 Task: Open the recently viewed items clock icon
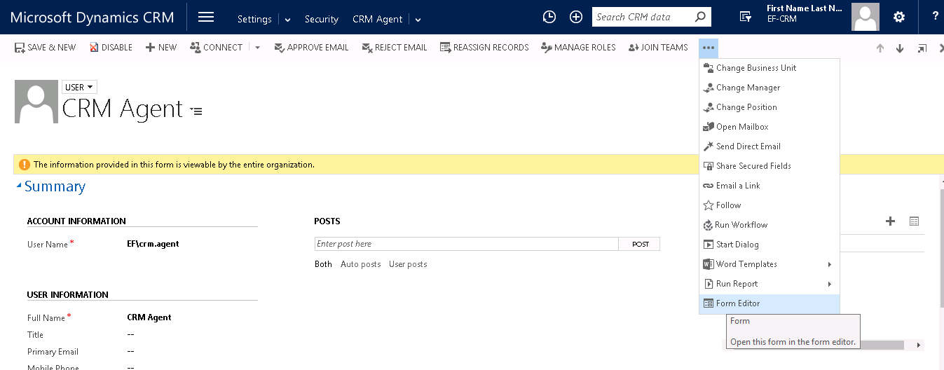click(549, 17)
